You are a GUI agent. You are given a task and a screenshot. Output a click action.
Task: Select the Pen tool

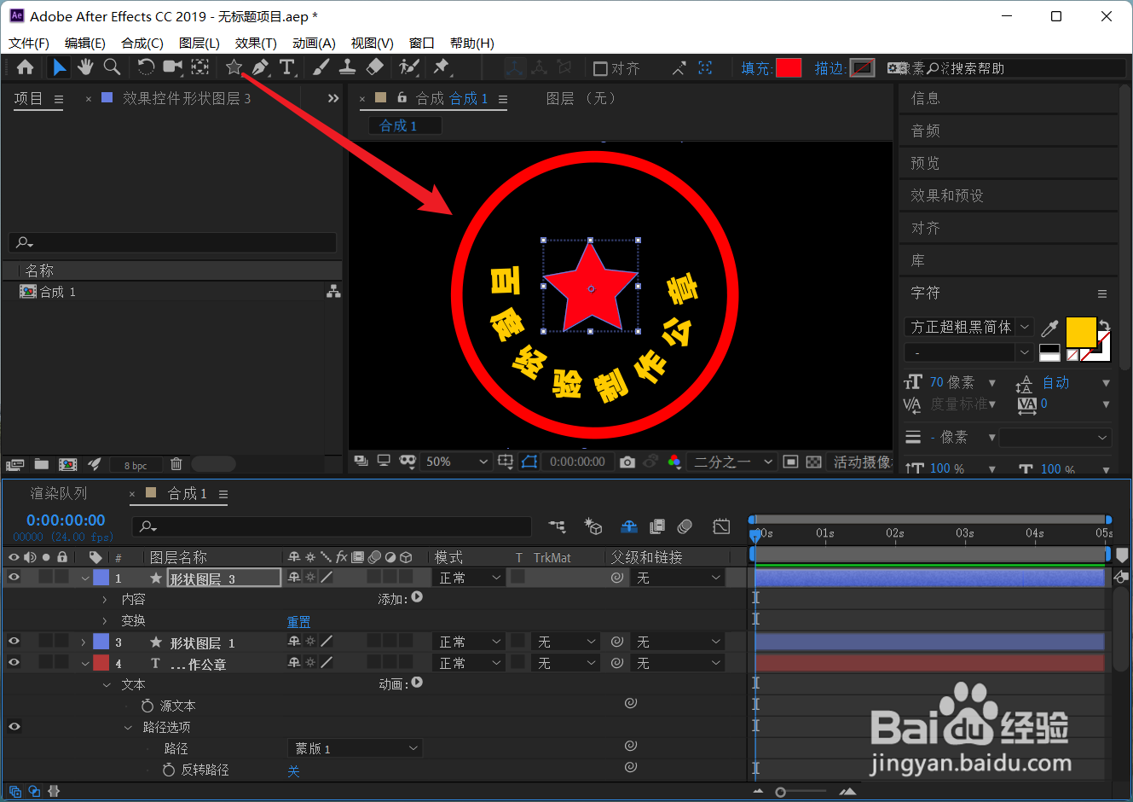pos(261,67)
